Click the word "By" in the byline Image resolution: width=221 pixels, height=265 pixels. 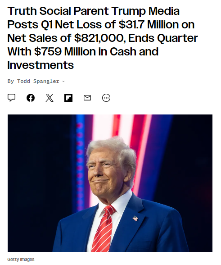(x=11, y=81)
